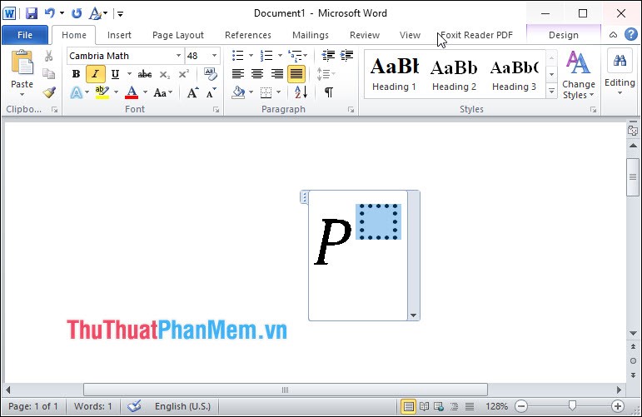Click Grow Font button
Screen dimensions: 642x417
[192, 93]
